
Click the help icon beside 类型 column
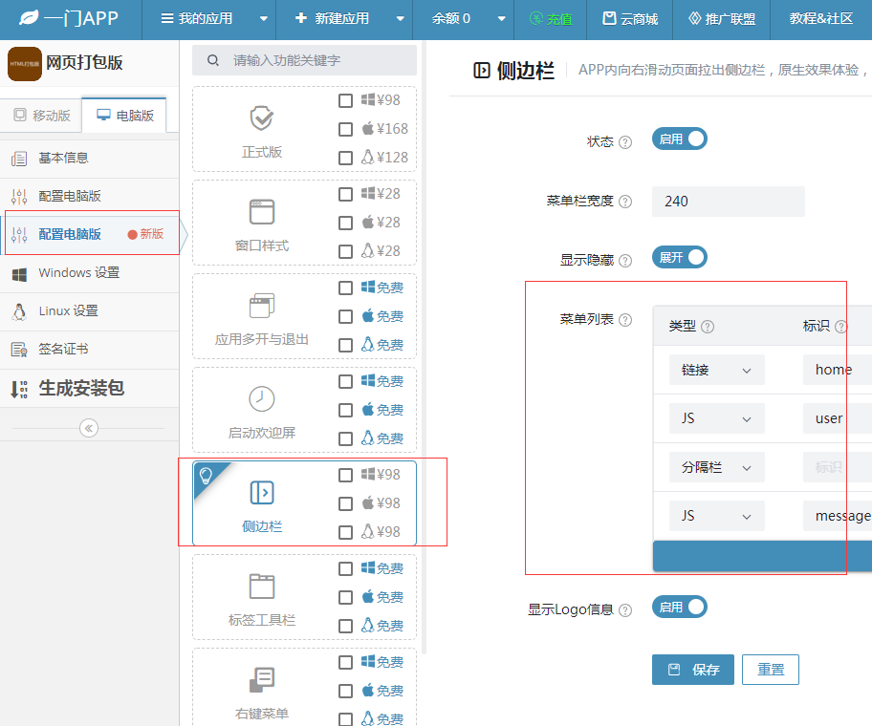pos(708,327)
